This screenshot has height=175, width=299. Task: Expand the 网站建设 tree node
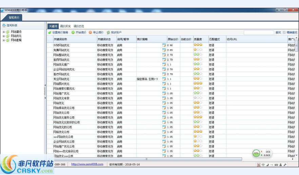click(4, 32)
